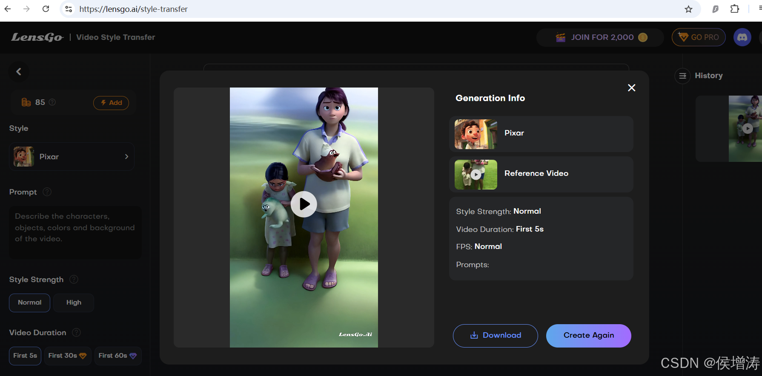Click the 'FPS: Normal' info line
Image resolution: width=762 pixels, height=376 pixels.
[479, 247]
